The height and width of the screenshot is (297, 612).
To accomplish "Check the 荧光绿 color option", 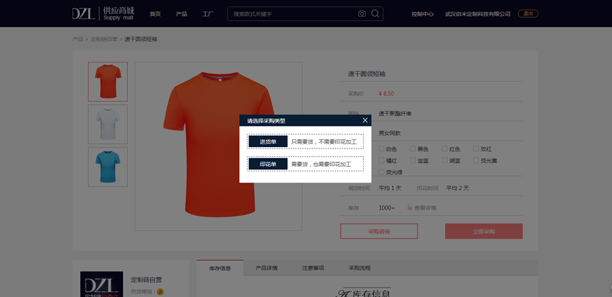I will (381, 172).
